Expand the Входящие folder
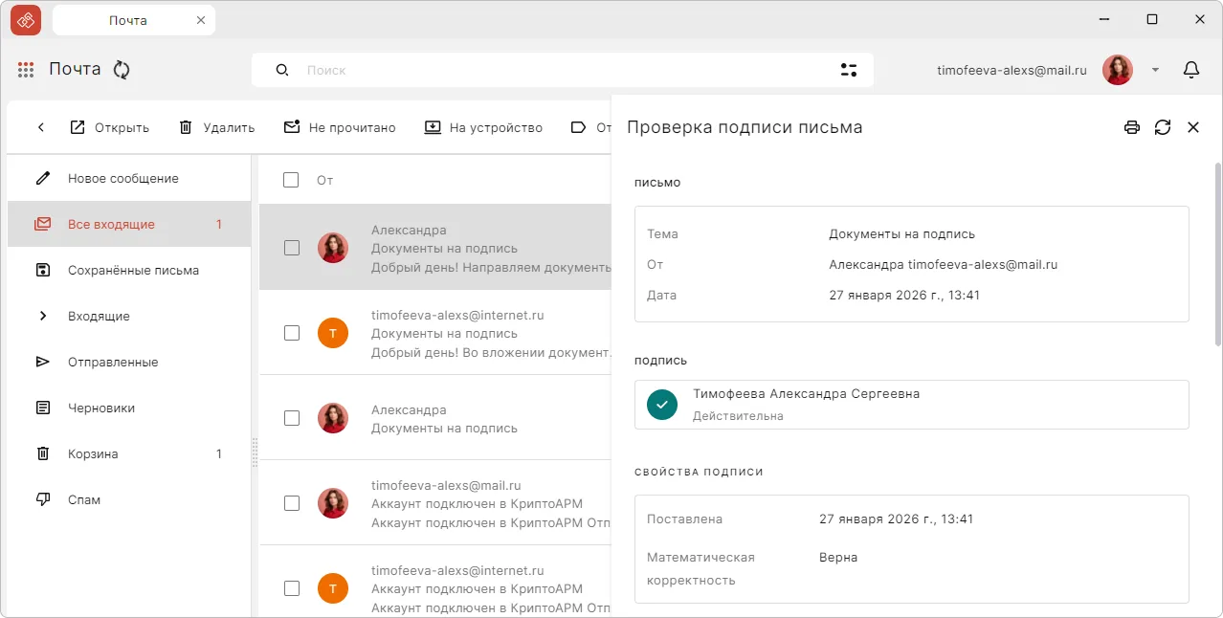 click(x=43, y=316)
